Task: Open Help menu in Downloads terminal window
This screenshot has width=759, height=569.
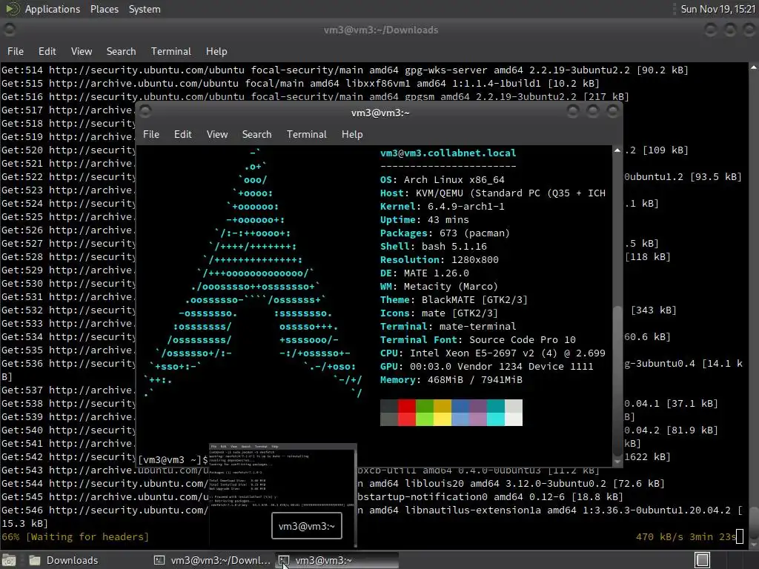Action: coord(216,51)
